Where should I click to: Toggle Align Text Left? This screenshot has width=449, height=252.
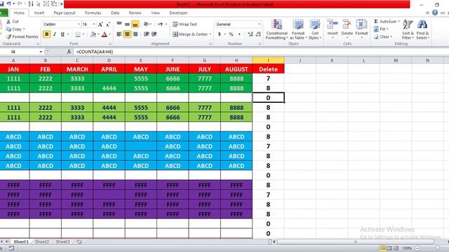[119, 34]
